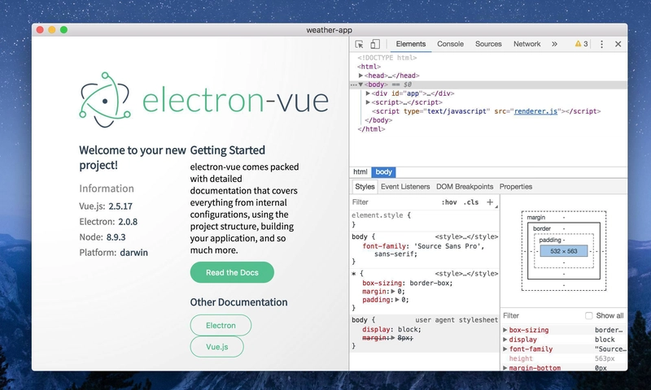Expand the head element node
The height and width of the screenshot is (390, 651).
pos(360,76)
